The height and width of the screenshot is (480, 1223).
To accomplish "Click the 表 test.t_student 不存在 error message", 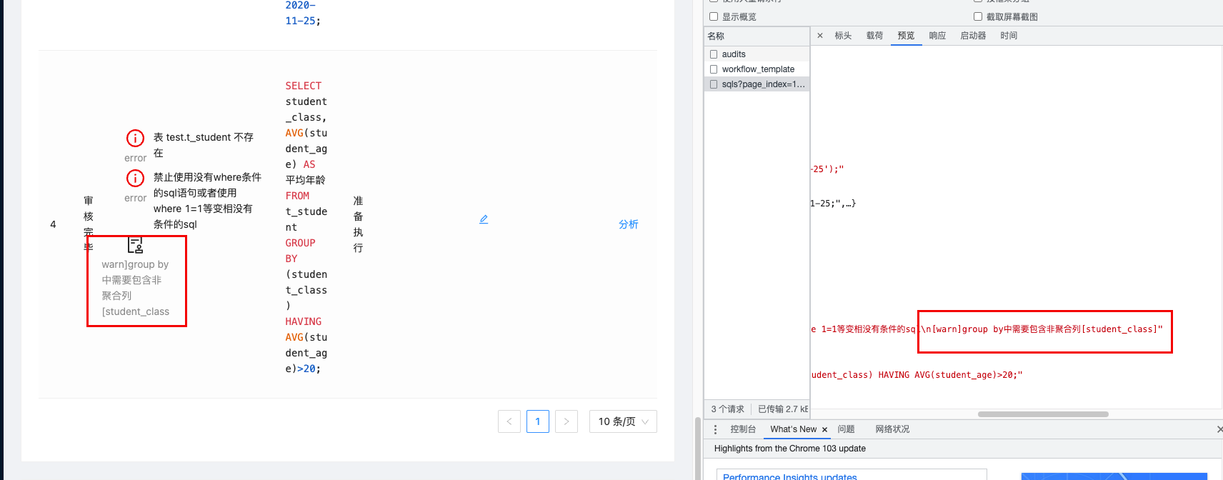I will [x=204, y=145].
